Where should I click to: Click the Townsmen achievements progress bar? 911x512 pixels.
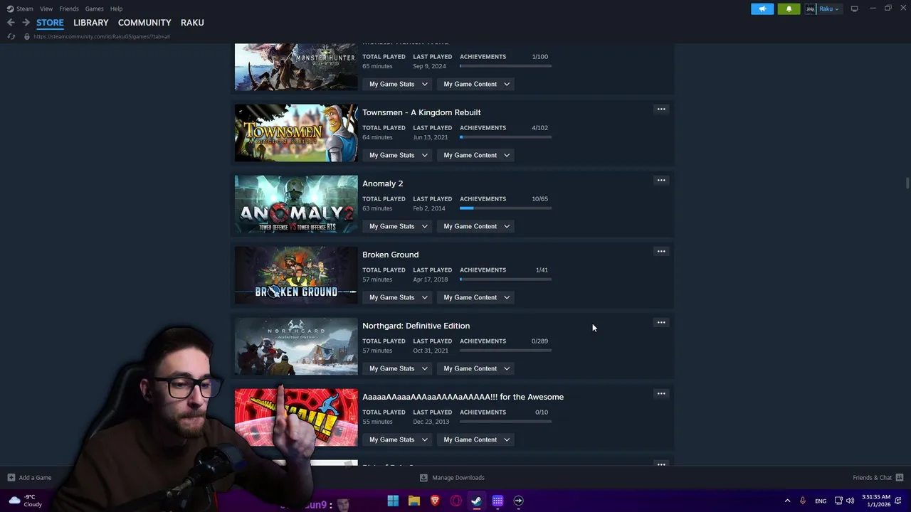click(505, 137)
